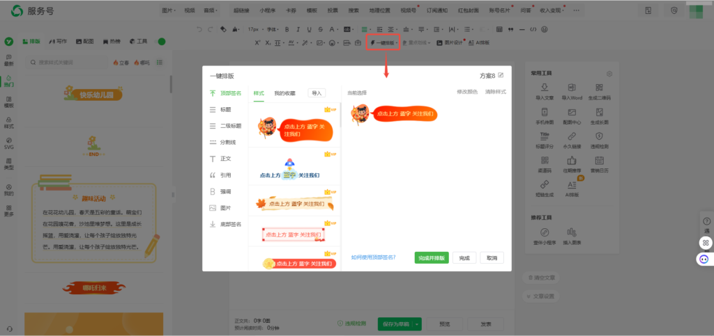Click the 保存为草稿 button
Screen dimensions: 714x336
coord(396,324)
